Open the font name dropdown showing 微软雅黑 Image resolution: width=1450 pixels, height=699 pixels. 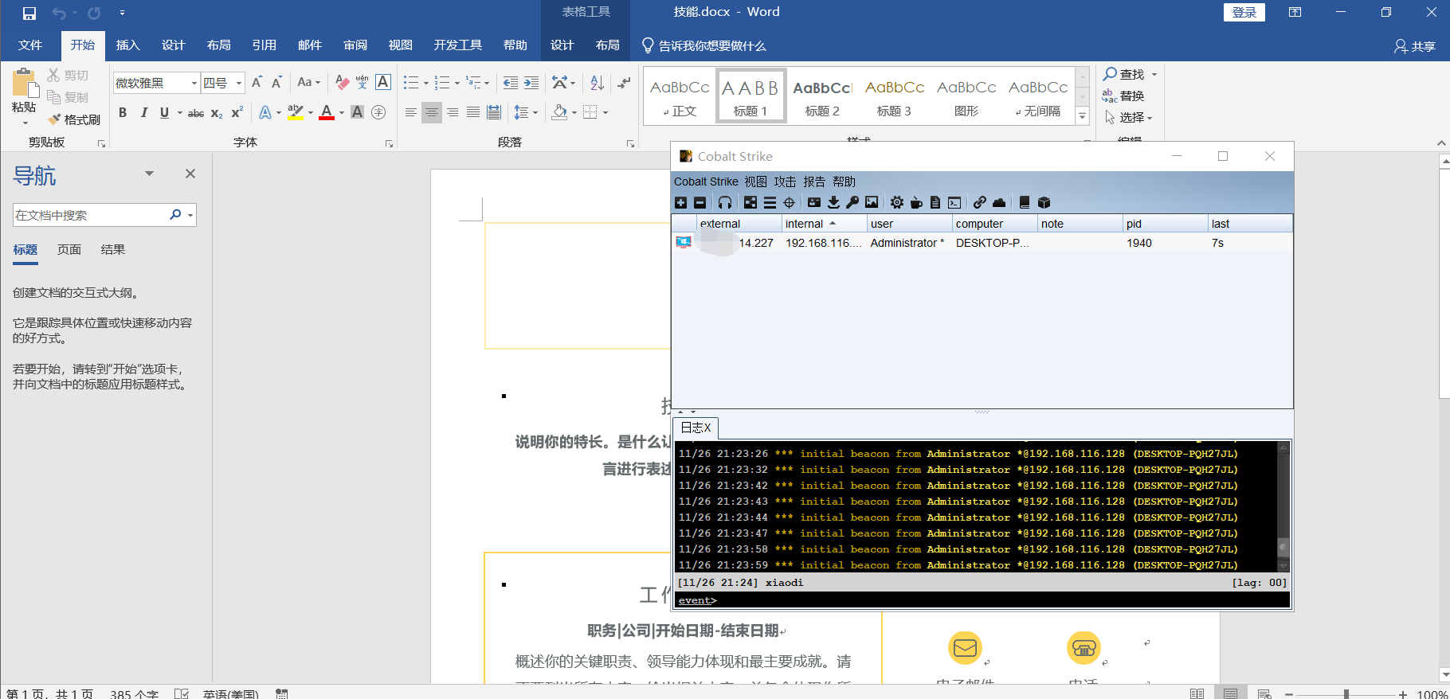[194, 83]
